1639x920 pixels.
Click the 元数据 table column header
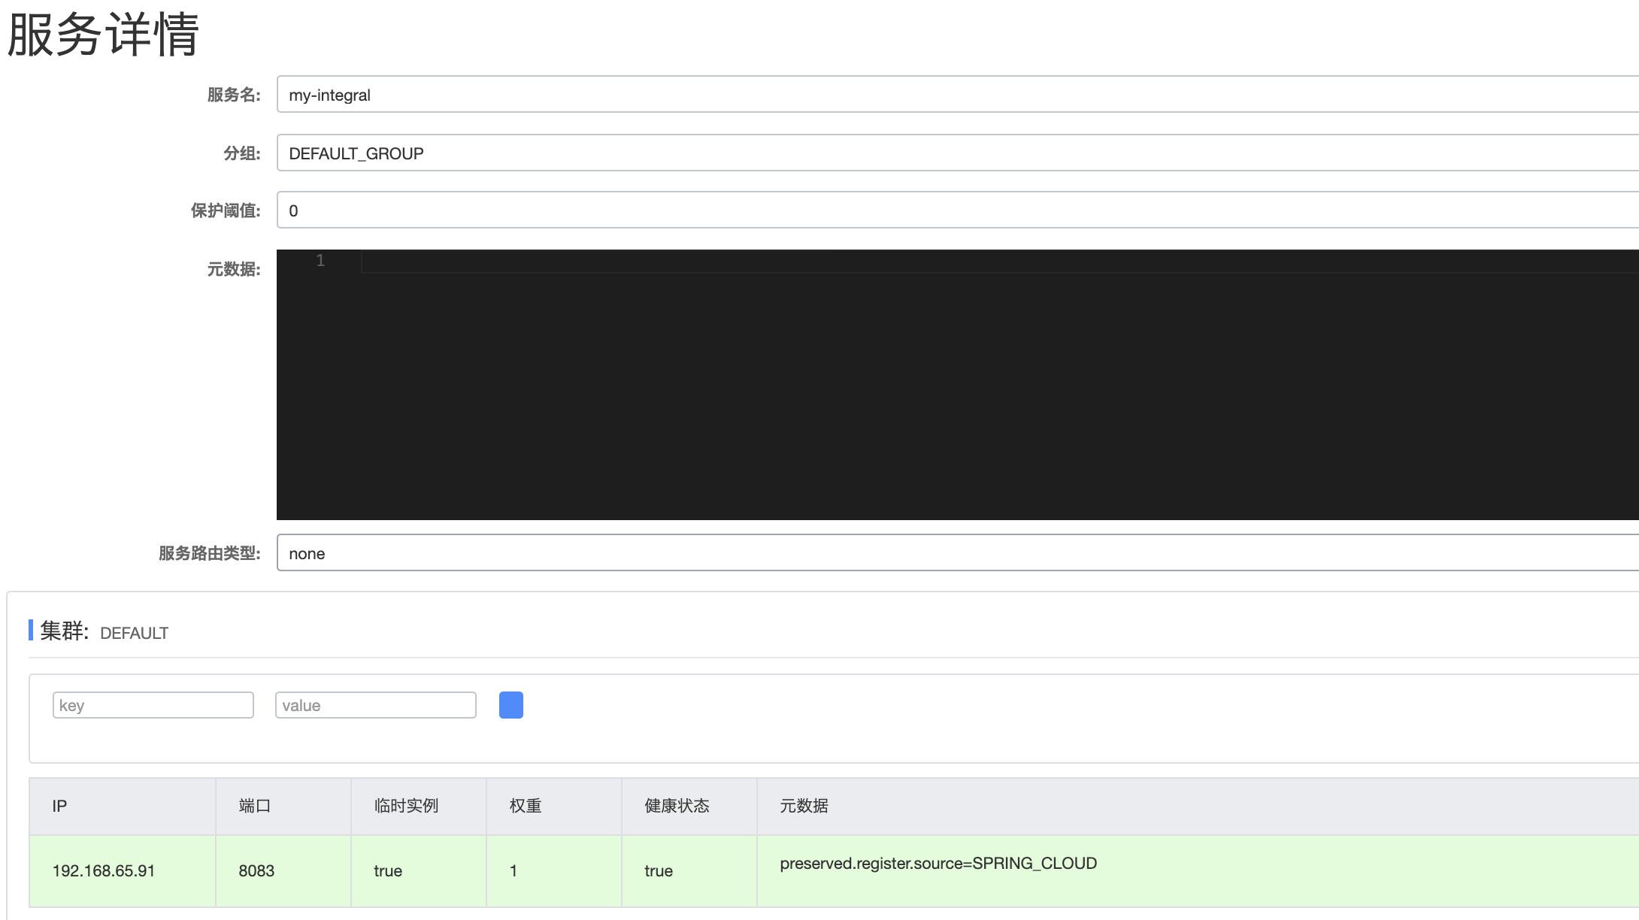coord(1198,807)
